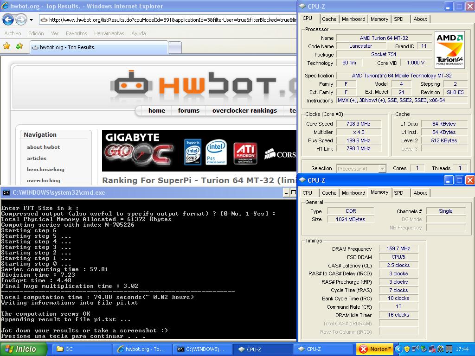Switch to About tab in upper CPU-Z window
Screen dimensions: 475x356
[x=420, y=19]
